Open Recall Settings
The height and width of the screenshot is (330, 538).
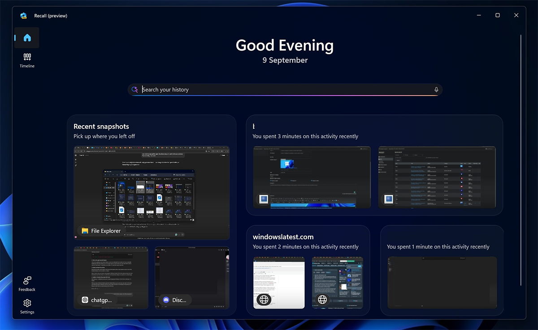point(27,306)
